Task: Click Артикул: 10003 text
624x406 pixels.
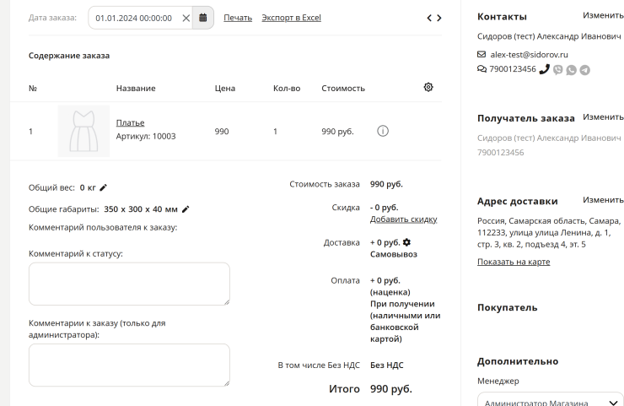Action: (146, 136)
